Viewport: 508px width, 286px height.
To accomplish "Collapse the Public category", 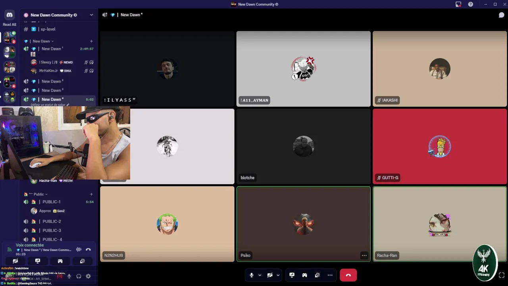I will coord(38,194).
